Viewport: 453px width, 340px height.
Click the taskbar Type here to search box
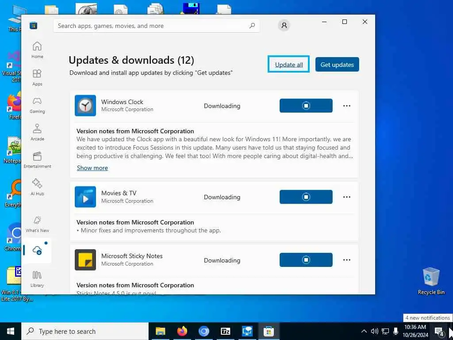pos(85,331)
